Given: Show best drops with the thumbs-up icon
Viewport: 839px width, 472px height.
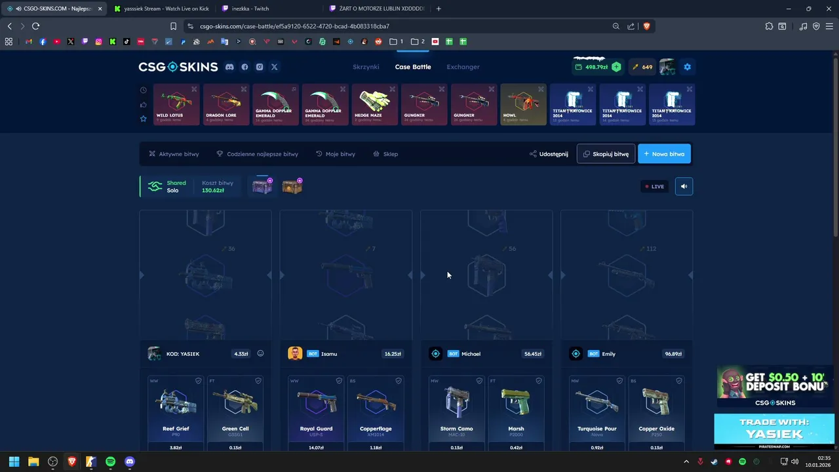Looking at the screenshot, I should click(143, 104).
